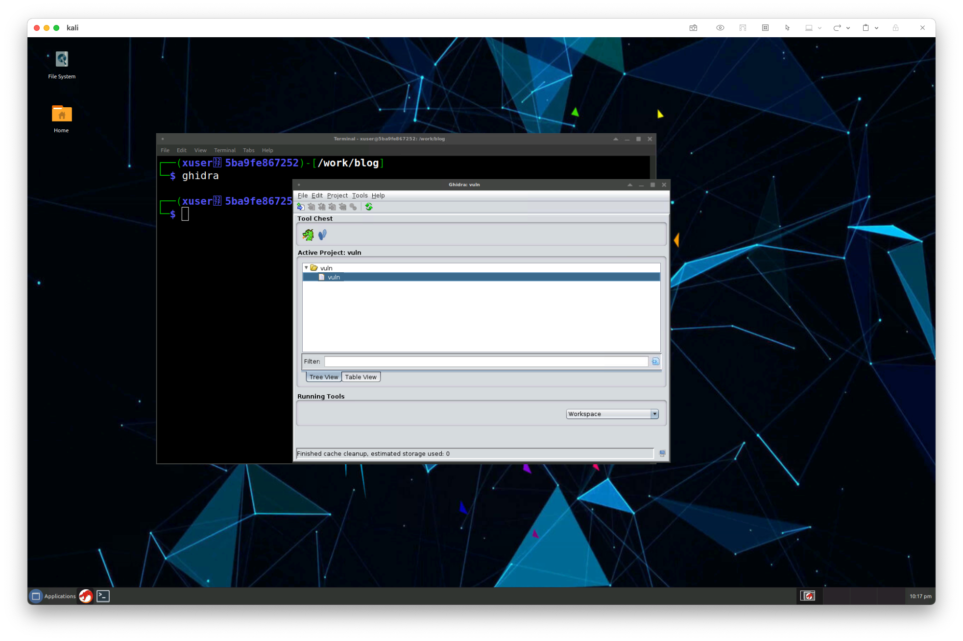
Task: Open the Terminal menu in the terminal window
Action: (x=225, y=150)
